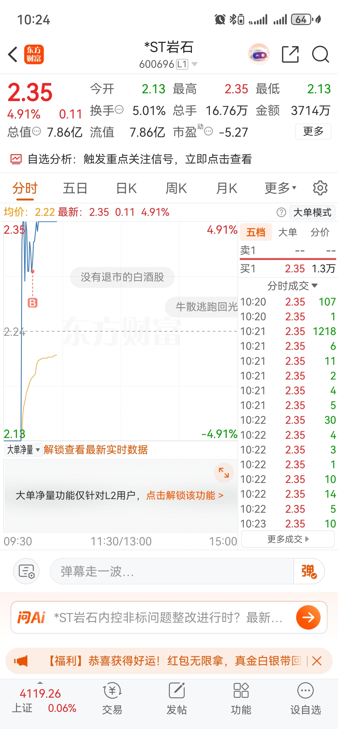Tap the 换手 info bubble icon
The width and height of the screenshot is (338, 729).
point(119,109)
